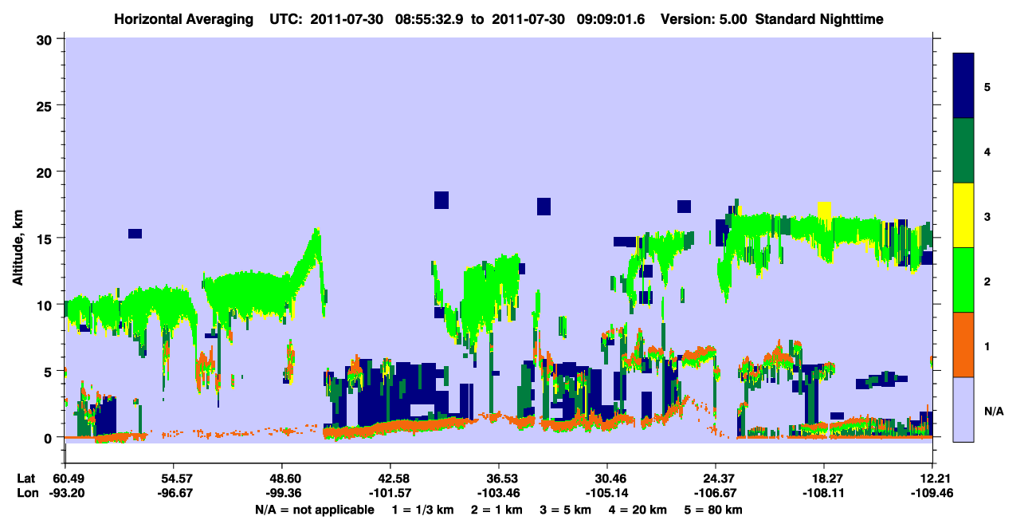
Task: Click the 'Lon' row label
Action: pos(26,493)
